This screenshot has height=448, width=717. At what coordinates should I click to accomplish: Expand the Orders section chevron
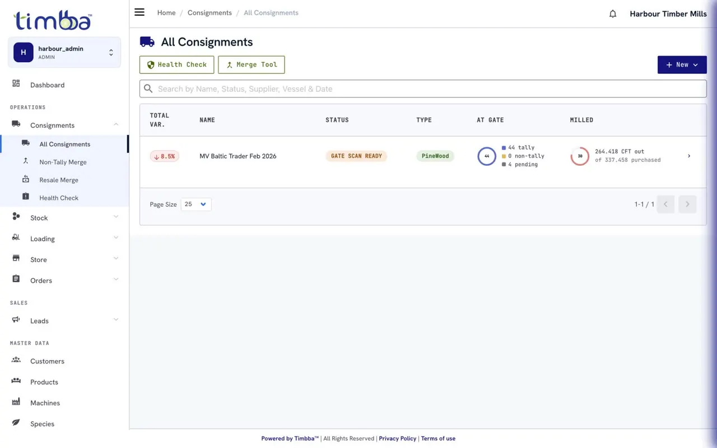coord(116,279)
